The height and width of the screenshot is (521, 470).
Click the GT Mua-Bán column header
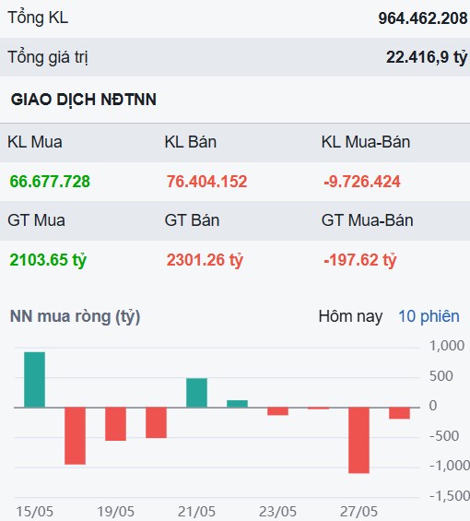[368, 220]
